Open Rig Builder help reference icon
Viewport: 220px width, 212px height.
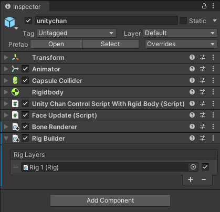pyautogui.click(x=192, y=138)
